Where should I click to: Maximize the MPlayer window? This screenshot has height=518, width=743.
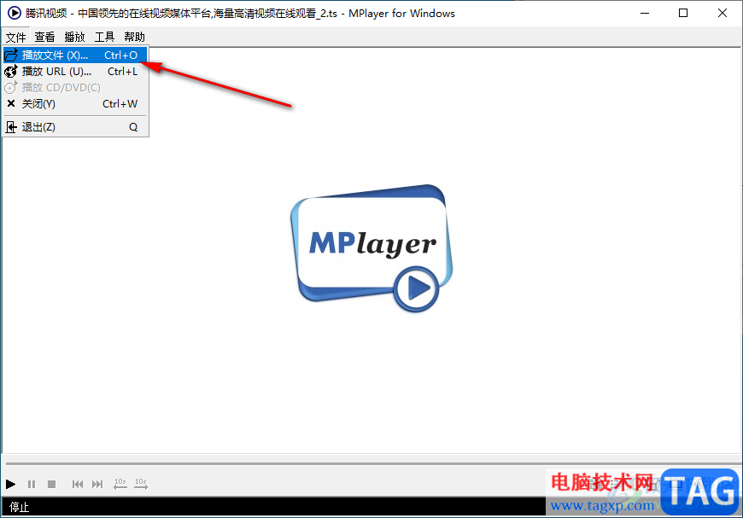click(683, 14)
